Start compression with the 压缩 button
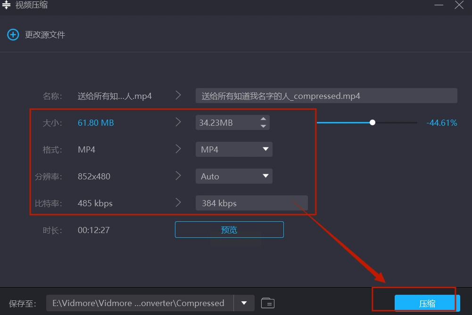This screenshot has height=315, width=472. (427, 303)
